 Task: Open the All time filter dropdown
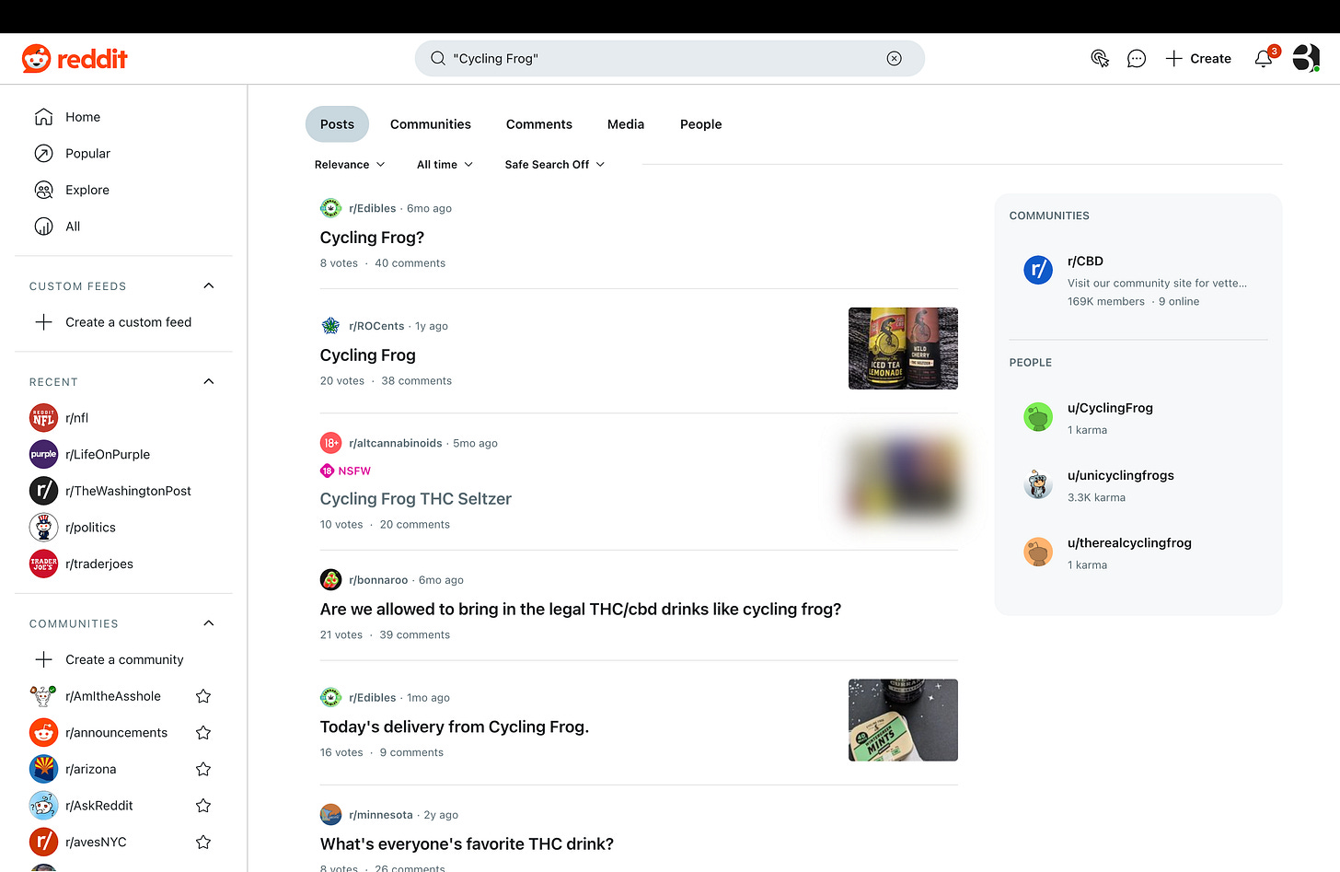click(445, 165)
